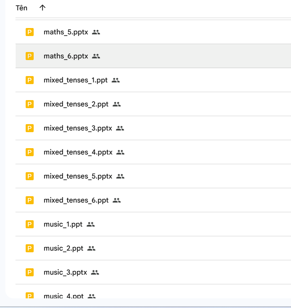
Task: Click the file icon for mixed_tenses_3.pptx
Action: [30, 128]
